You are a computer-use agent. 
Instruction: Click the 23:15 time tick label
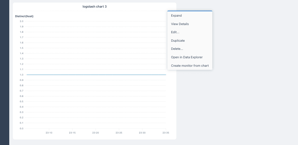pyautogui.click(x=72, y=133)
